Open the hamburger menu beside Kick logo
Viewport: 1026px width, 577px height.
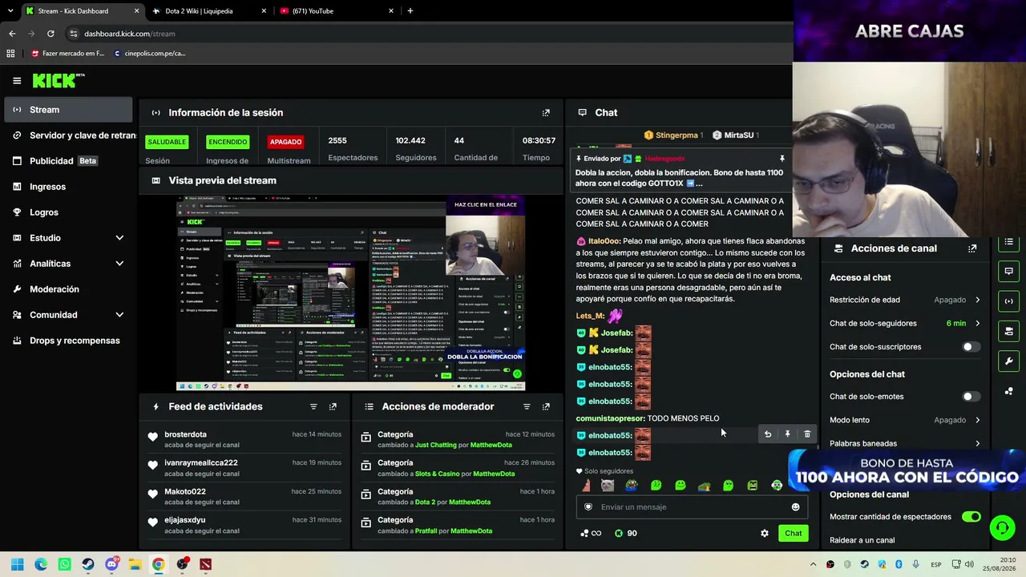coord(17,81)
